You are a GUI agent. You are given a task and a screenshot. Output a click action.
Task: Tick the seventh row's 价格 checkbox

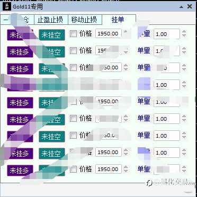(73, 136)
